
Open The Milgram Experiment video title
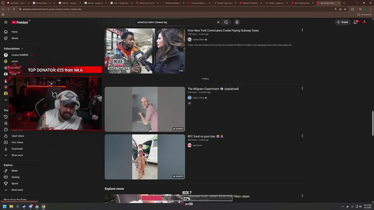(x=213, y=89)
